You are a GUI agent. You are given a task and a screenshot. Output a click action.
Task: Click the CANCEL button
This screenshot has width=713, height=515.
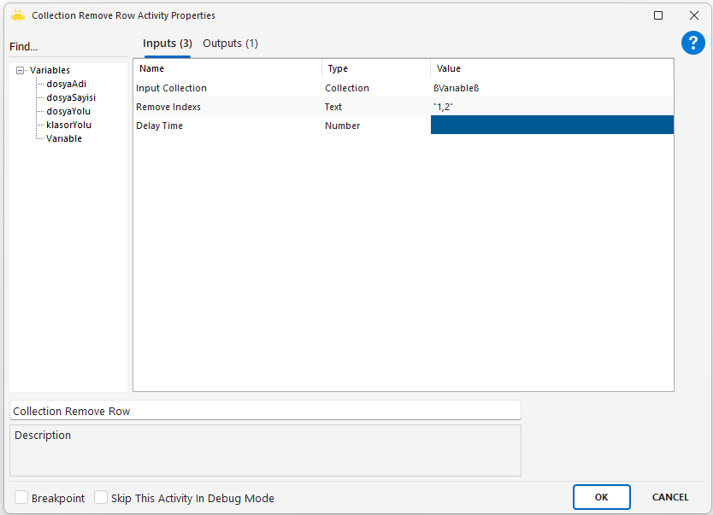pyautogui.click(x=670, y=497)
